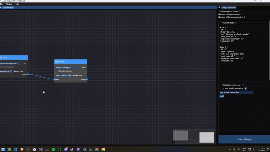Click the help (?) next to Current state
The width and height of the screenshot is (270, 152).
pos(236,23)
